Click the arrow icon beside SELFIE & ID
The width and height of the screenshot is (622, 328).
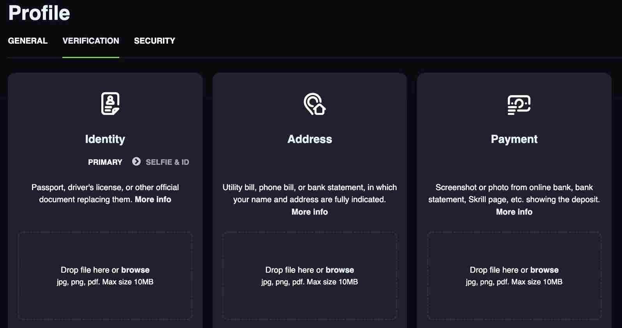pos(136,162)
